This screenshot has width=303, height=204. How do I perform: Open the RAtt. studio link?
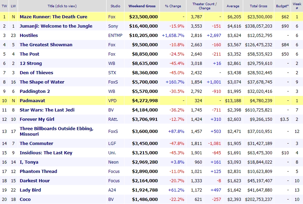click(x=113, y=119)
